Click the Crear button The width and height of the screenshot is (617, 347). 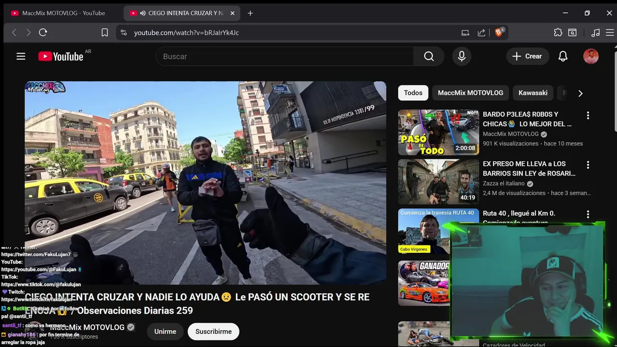pos(527,56)
